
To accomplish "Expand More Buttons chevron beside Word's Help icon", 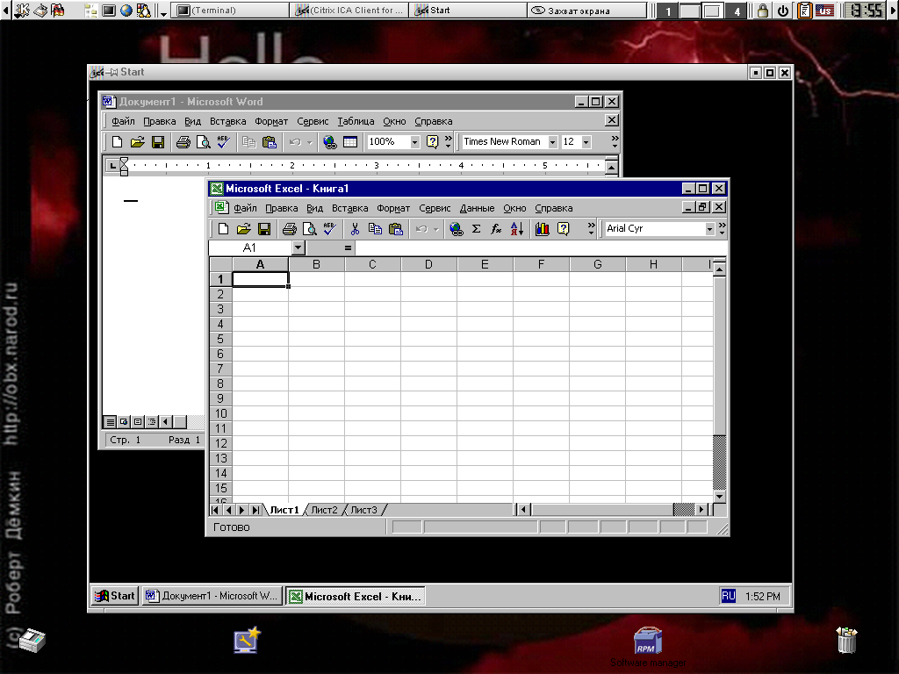I will (x=449, y=141).
